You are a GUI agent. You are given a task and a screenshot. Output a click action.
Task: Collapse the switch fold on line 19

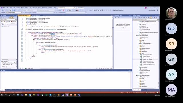(x=25, y=42)
